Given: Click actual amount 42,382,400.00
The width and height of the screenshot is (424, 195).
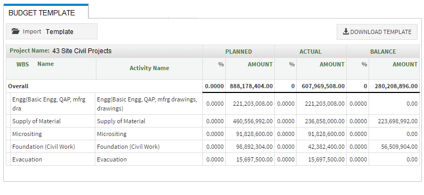Looking at the screenshot, I should tap(327, 147).
